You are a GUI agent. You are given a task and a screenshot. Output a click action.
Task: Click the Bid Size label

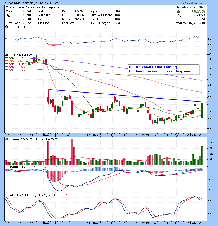click(44, 23)
